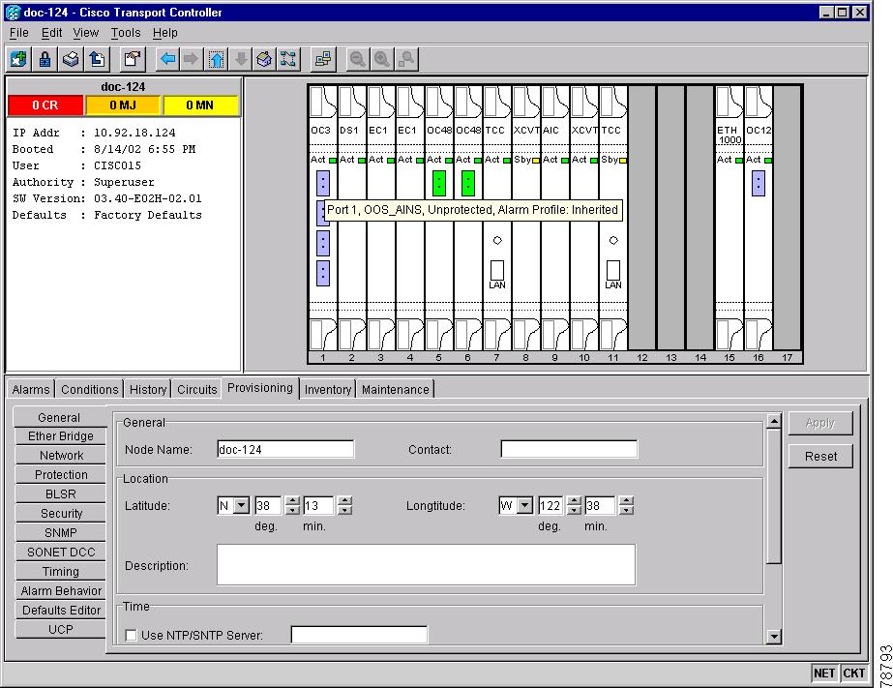
Task: Switch to the Inventory tab
Action: tap(327, 390)
